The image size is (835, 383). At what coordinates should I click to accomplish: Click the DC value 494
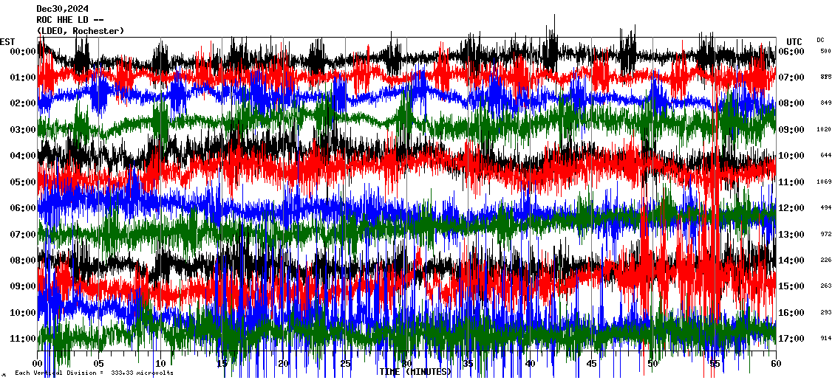point(825,208)
